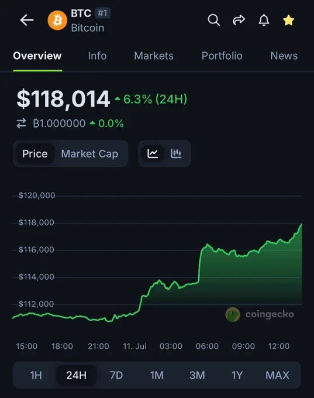The width and height of the screenshot is (314, 398).
Task: Open the News tab
Action: pyautogui.click(x=284, y=56)
